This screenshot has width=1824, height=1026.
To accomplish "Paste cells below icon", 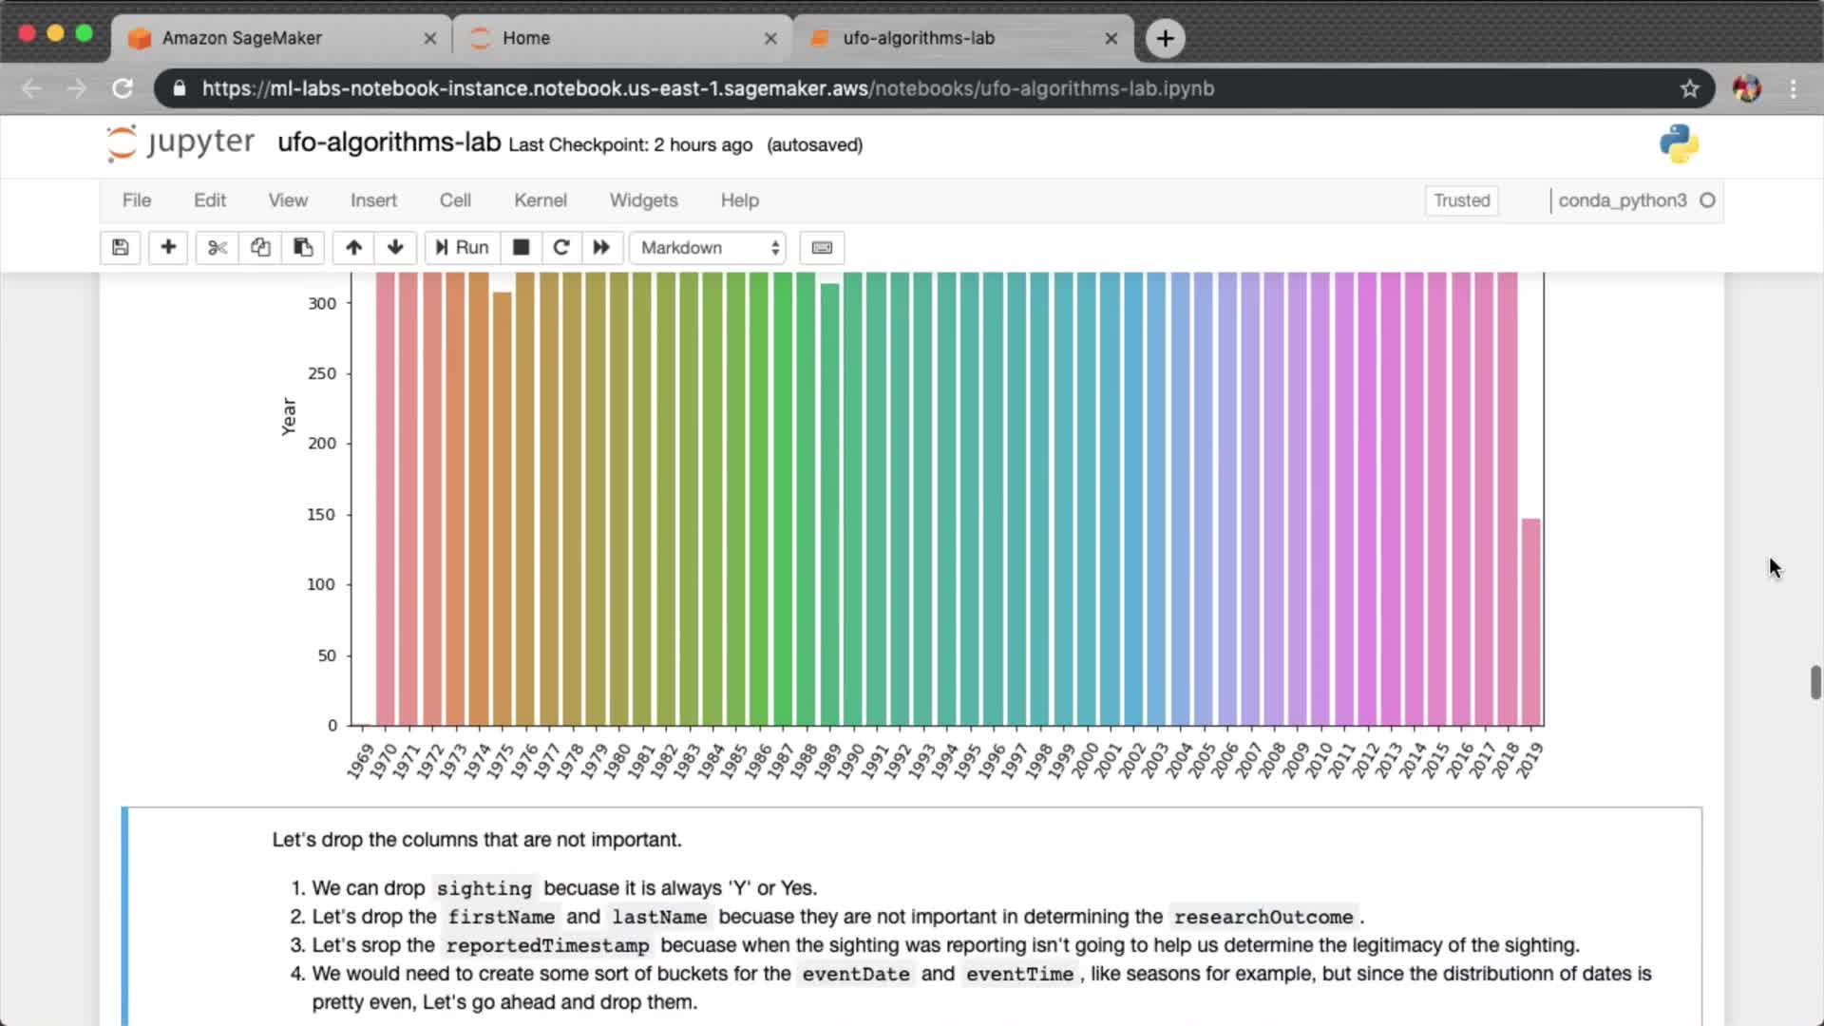I will pyautogui.click(x=303, y=248).
